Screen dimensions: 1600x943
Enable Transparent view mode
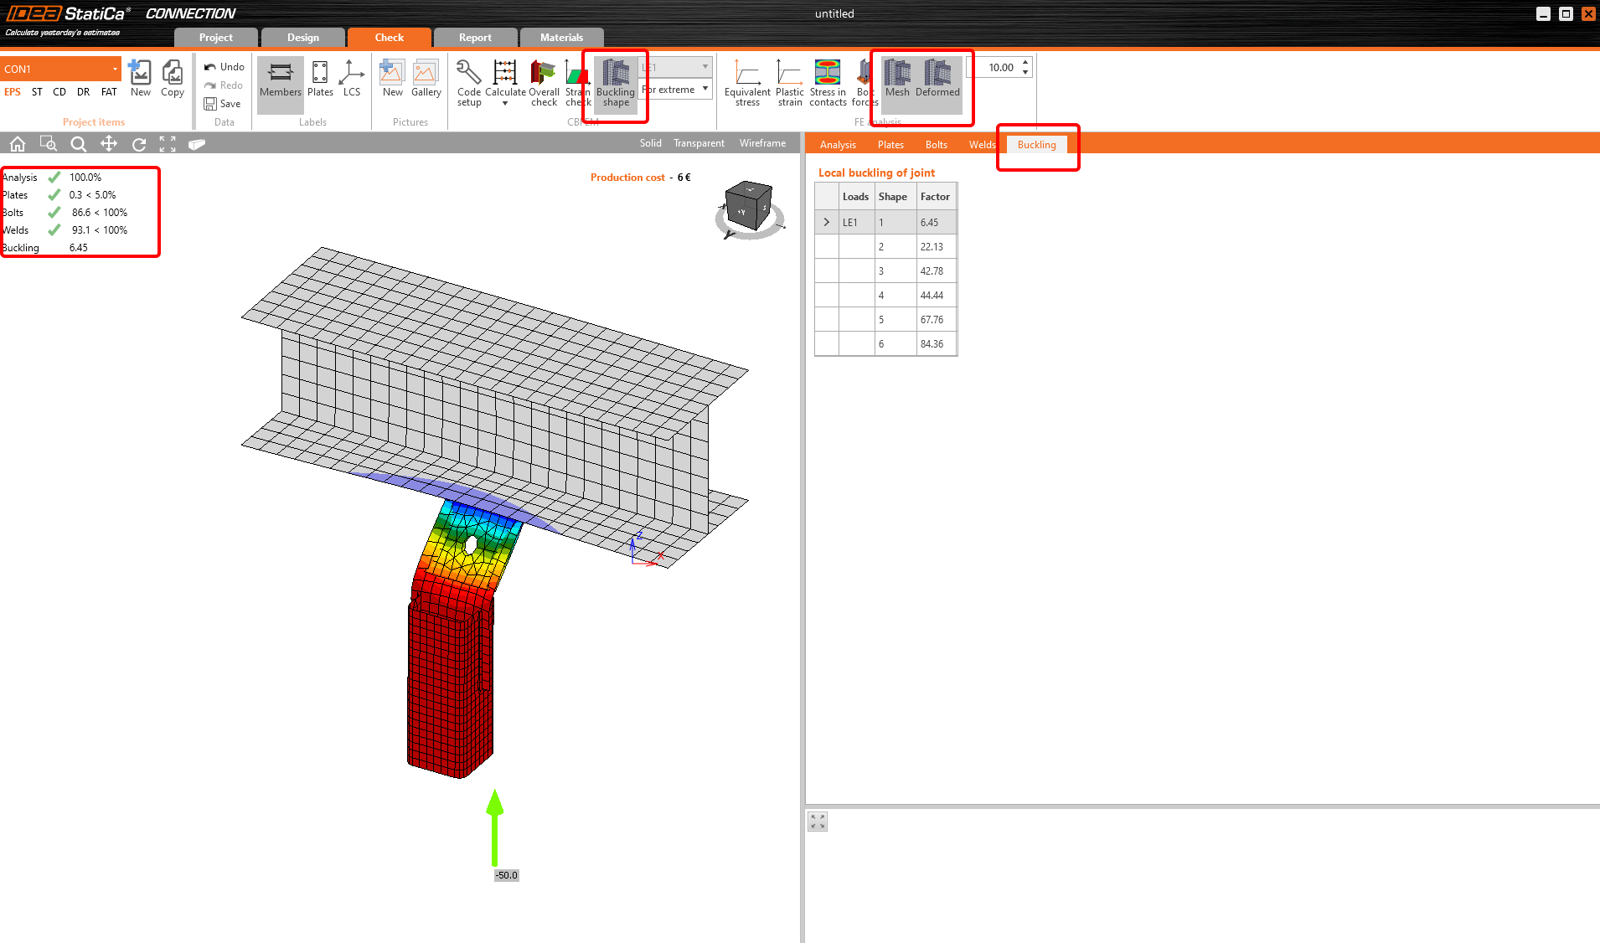pyautogui.click(x=699, y=142)
